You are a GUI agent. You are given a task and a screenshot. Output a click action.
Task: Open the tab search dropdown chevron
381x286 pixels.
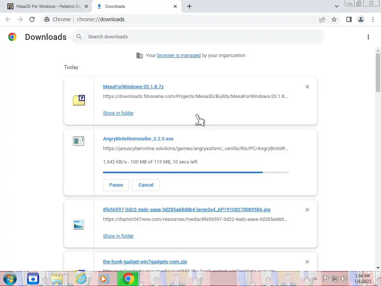click(336, 6)
